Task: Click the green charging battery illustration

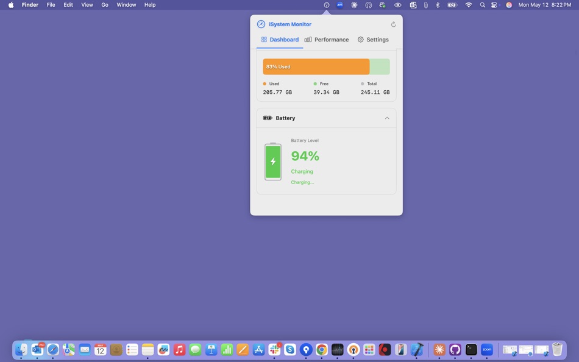Action: coord(272,160)
